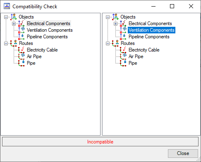Select Objects label in left tree

26,17
